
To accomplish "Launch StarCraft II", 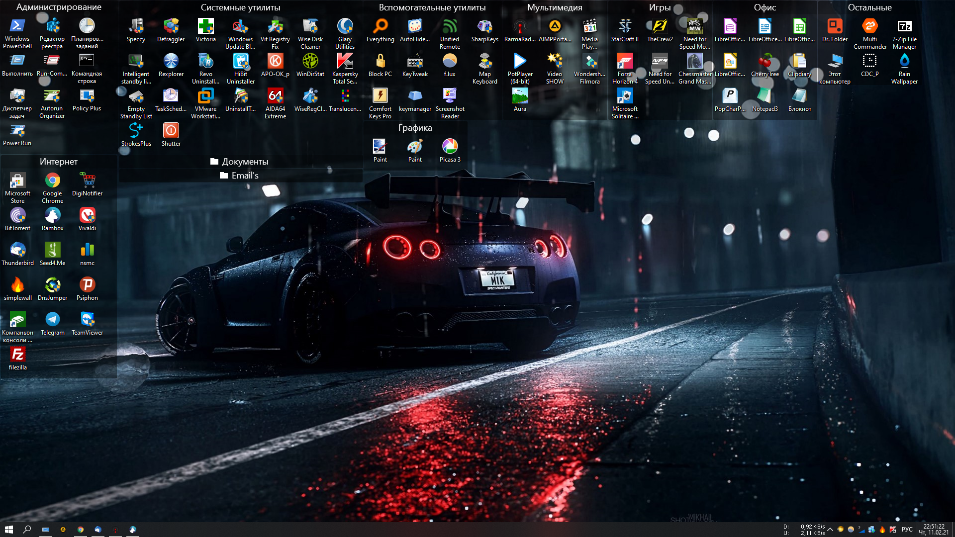I will coord(625,30).
